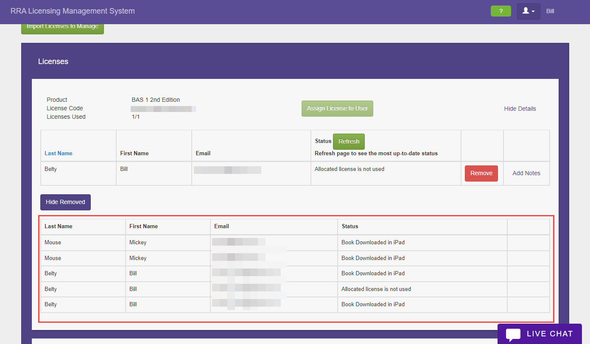
Task: Hide Details for BAS 1 2nd Edition
Action: click(x=520, y=109)
